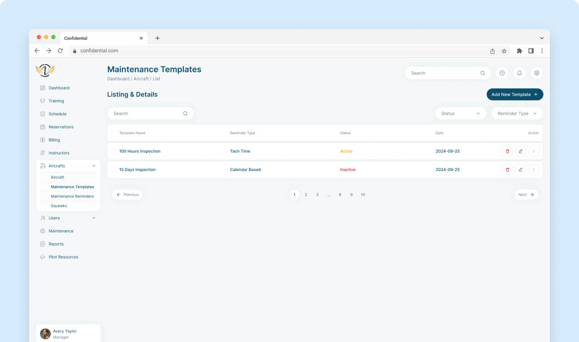Viewport: 579px width, 342px height.
Task: Delete the 100 Hours Inspection template
Action: pos(508,151)
